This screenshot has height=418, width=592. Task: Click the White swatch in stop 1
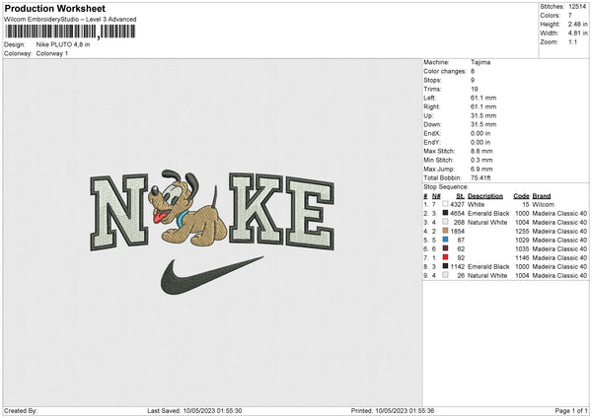[446, 204]
